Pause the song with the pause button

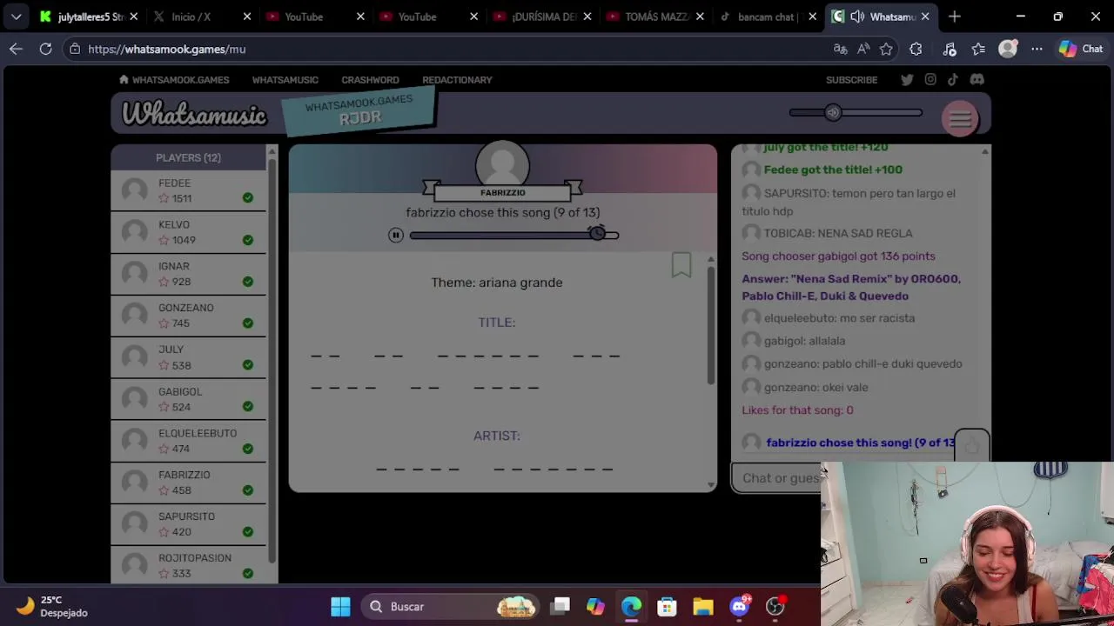[396, 235]
